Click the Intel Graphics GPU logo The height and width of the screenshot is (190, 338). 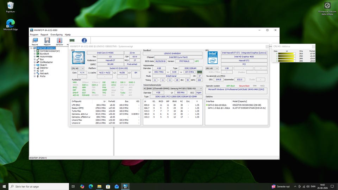pos(213,57)
